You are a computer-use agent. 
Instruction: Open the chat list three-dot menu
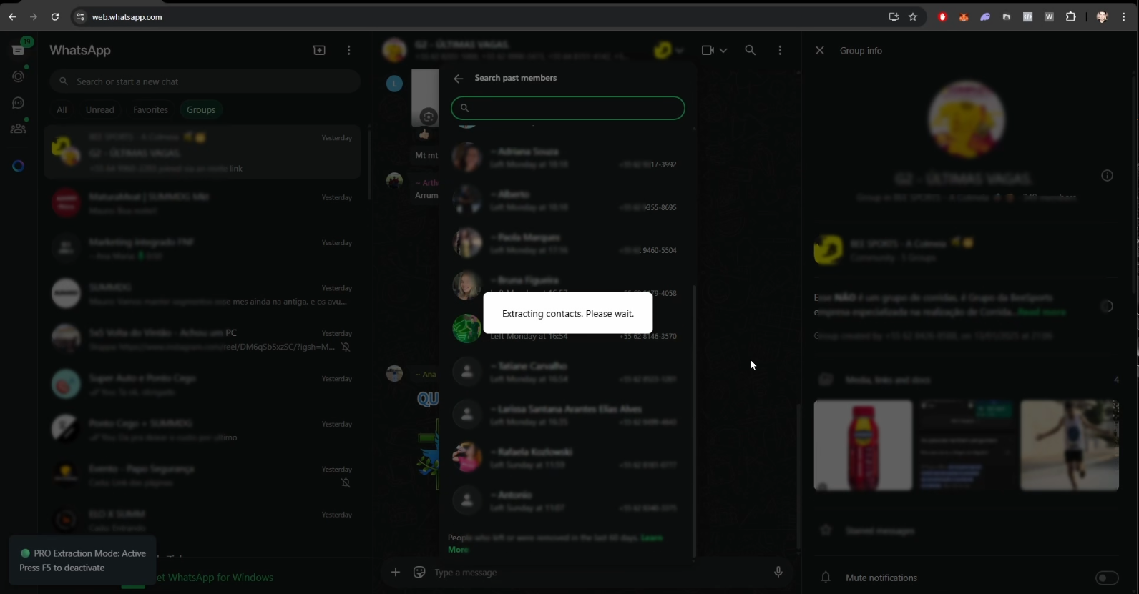point(348,50)
